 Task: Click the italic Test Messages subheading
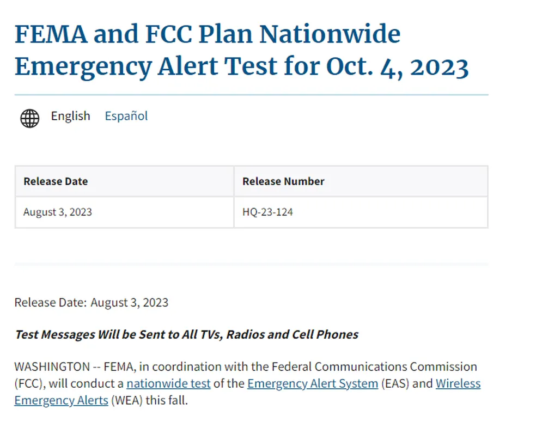pos(186,334)
